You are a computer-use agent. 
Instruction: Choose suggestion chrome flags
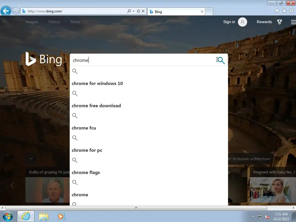click(86, 173)
